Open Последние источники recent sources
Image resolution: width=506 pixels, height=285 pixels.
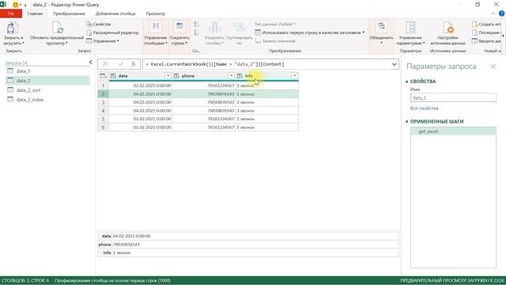[x=486, y=32]
